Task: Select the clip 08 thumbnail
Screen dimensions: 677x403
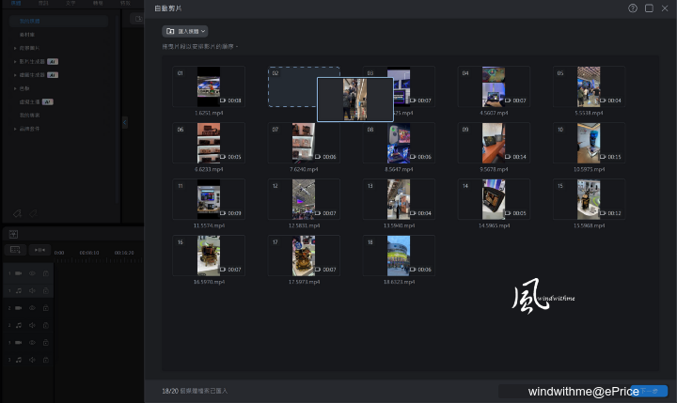Action: [399, 143]
